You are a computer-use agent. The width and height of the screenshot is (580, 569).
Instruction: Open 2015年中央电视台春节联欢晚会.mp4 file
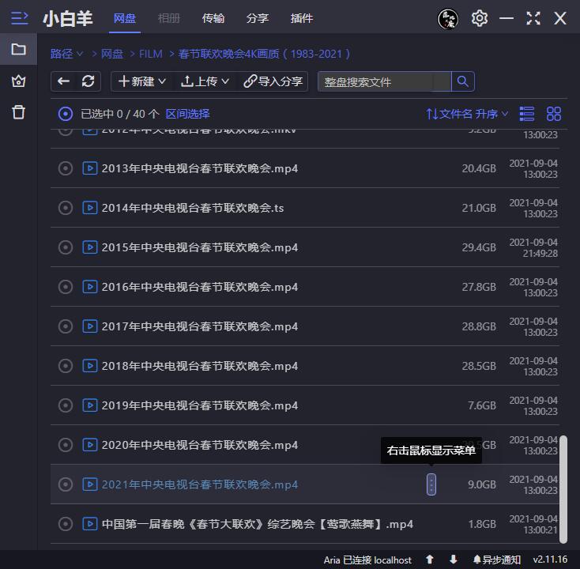pyautogui.click(x=200, y=247)
